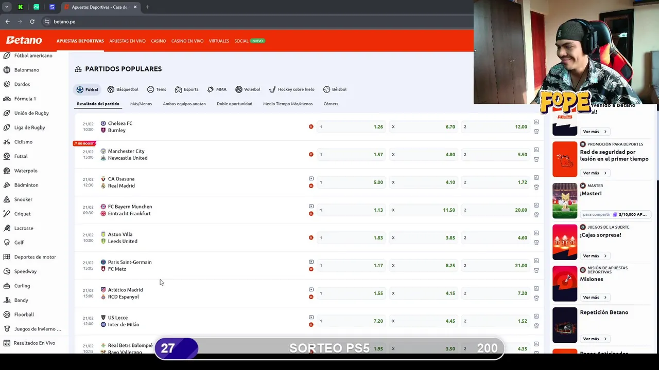Open Resultados En Vivo in the sidebar
Screen dimensions: 659x370
coord(34,343)
